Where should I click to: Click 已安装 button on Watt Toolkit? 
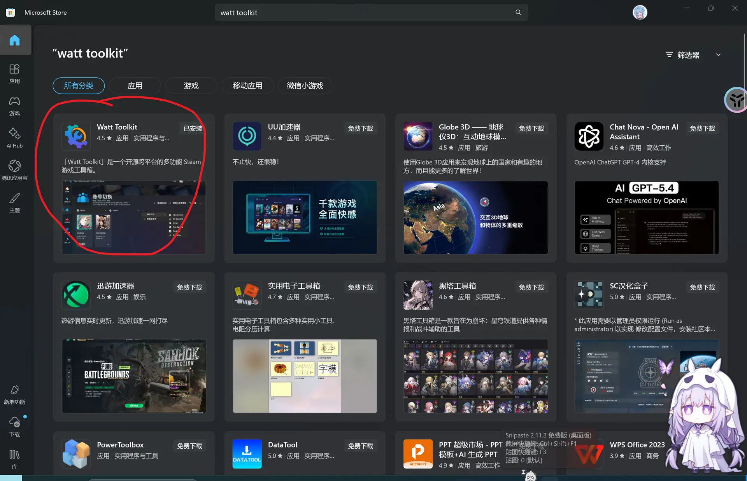pyautogui.click(x=193, y=129)
